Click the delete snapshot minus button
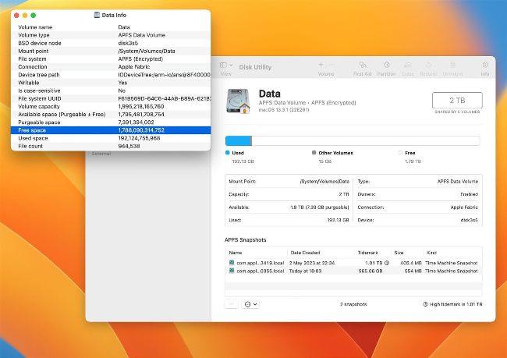 pyautogui.click(x=232, y=304)
